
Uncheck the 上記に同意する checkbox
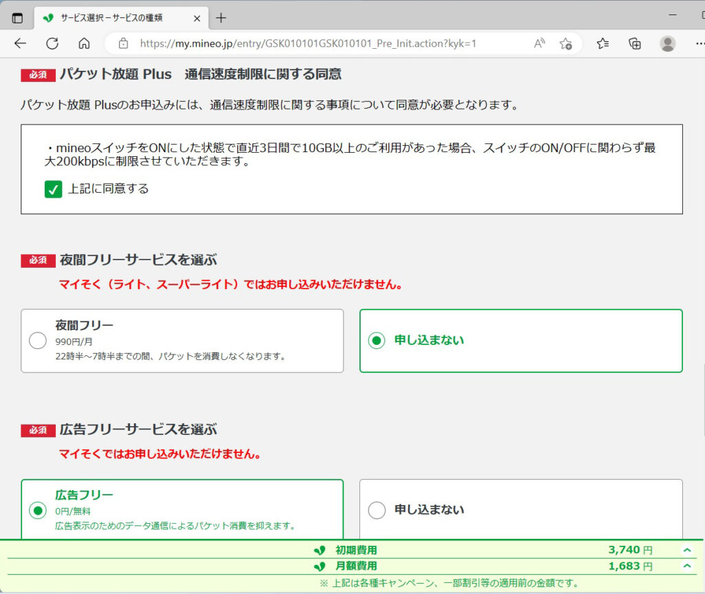point(53,189)
